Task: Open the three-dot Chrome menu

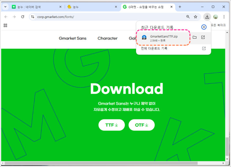Action: (224, 17)
